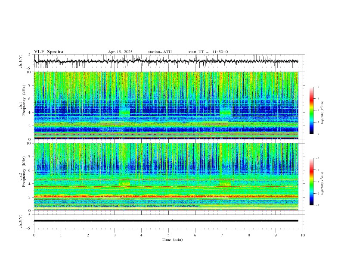Click the "-3" label on ch.2 colorbar
Screen dimensions: 341x264
point(318,158)
